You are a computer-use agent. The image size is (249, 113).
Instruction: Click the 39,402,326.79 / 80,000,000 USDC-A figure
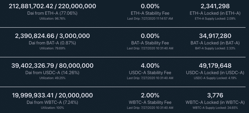coord(52,66)
